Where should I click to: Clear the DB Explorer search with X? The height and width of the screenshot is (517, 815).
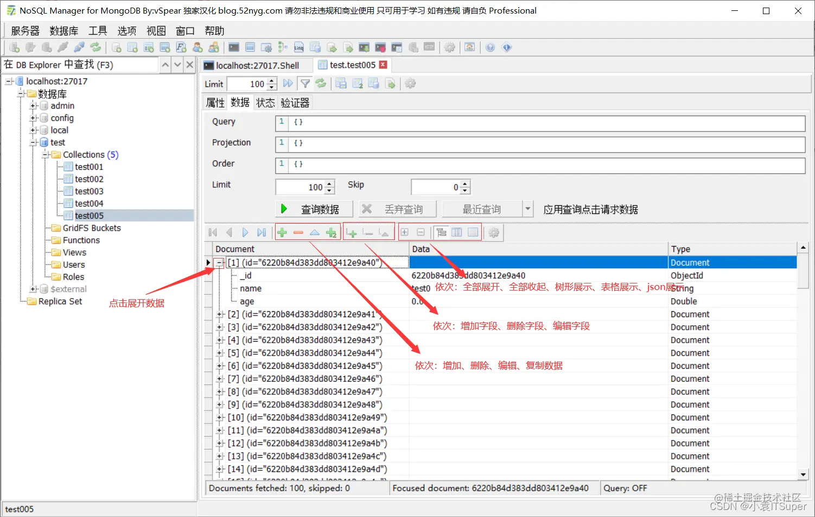[x=189, y=65]
